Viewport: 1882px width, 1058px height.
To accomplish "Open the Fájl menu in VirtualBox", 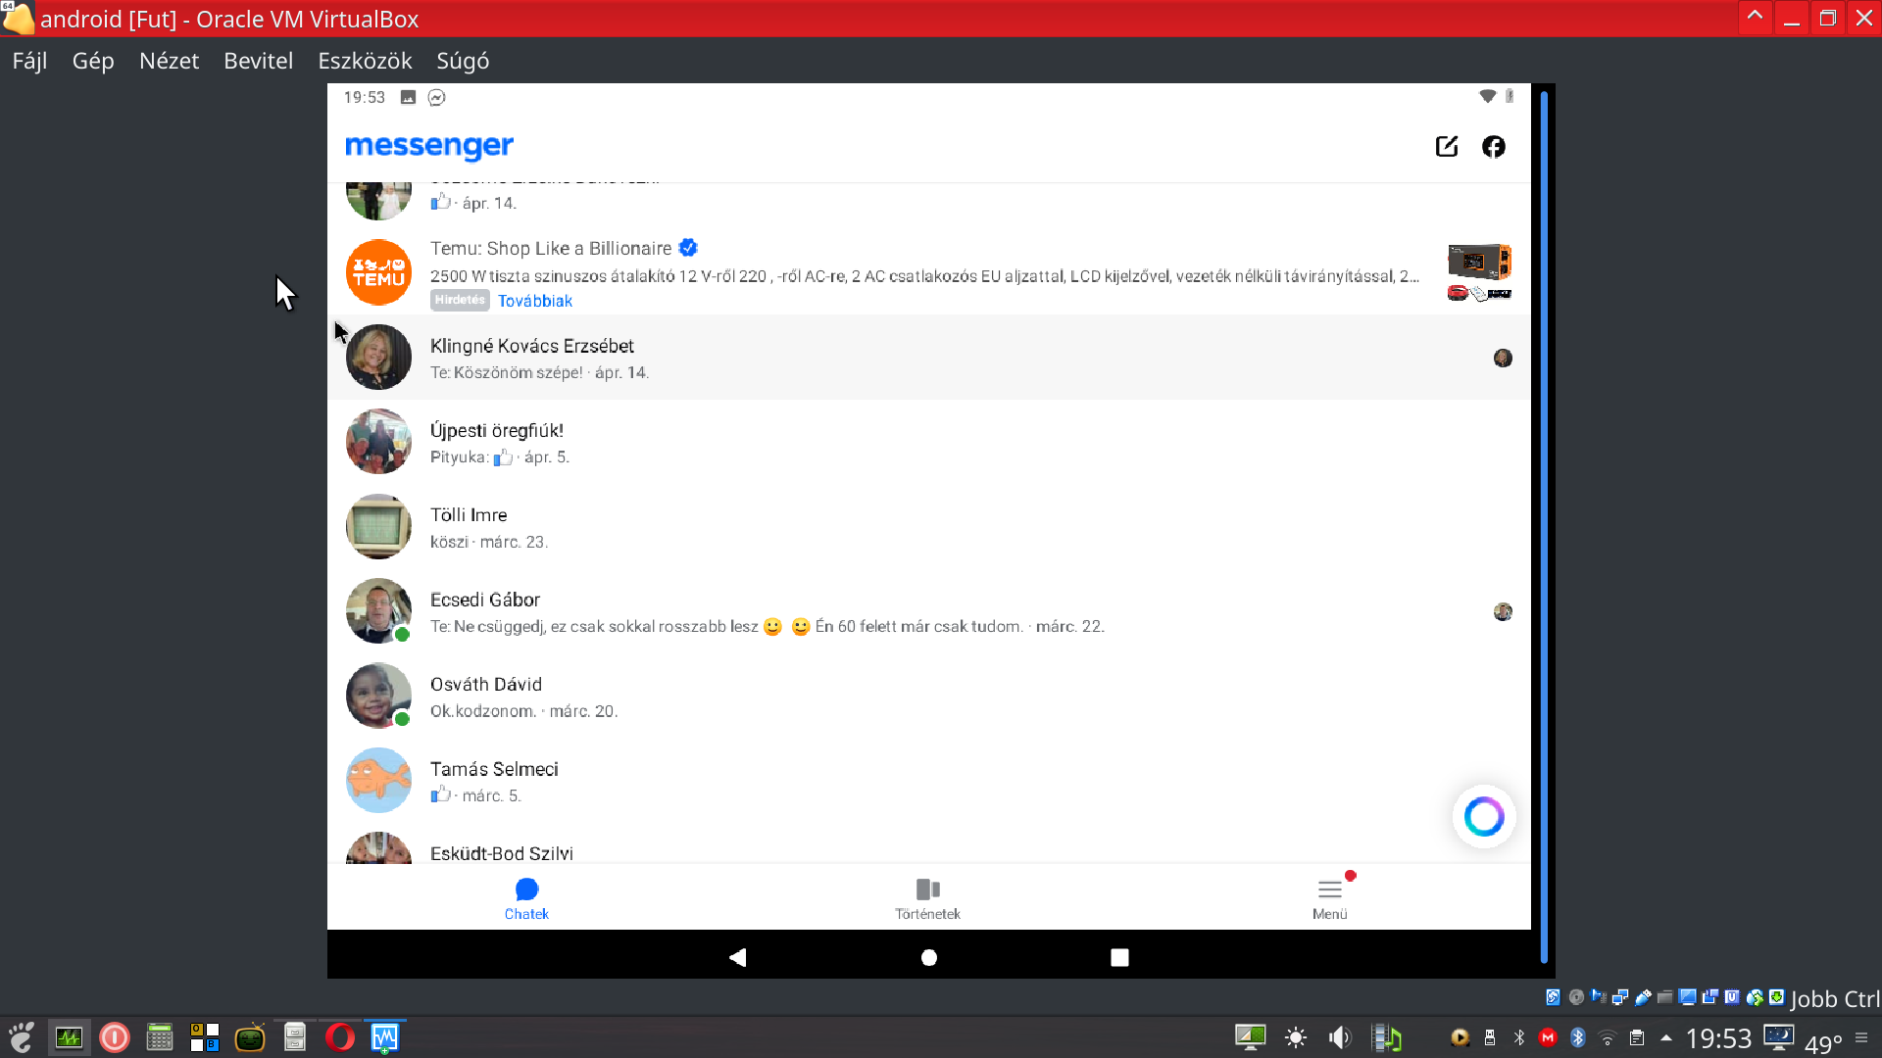I will pos(29,61).
